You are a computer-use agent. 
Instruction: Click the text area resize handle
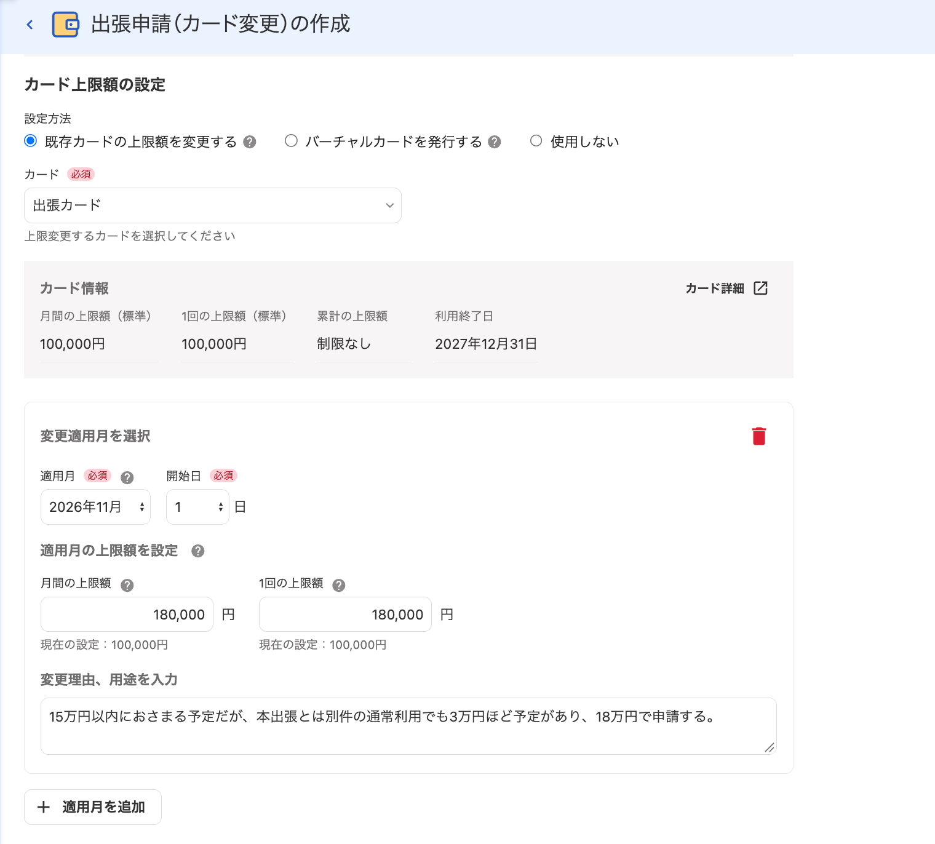click(770, 747)
